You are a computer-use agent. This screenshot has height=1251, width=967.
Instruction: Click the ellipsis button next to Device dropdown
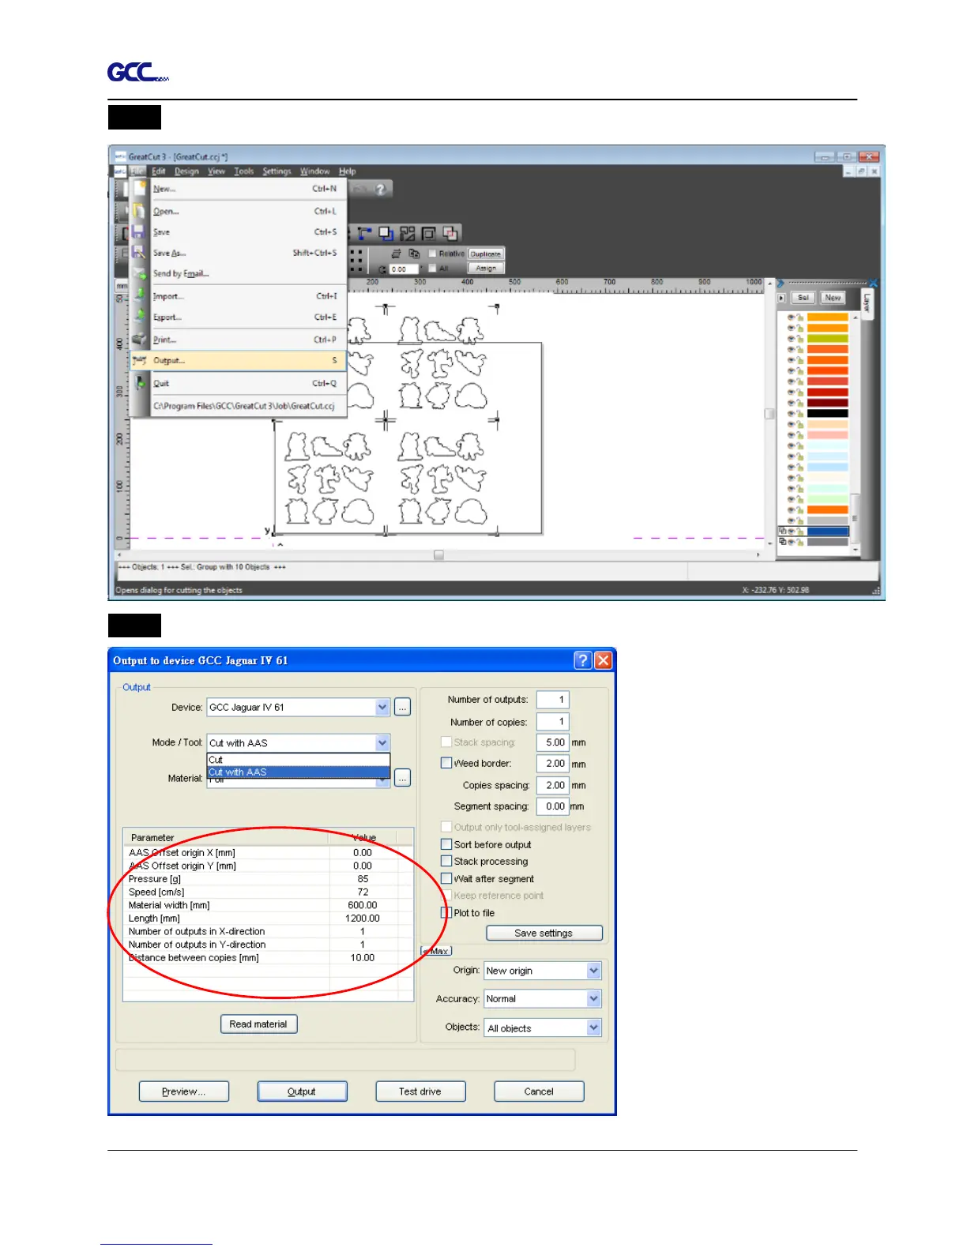click(x=403, y=708)
